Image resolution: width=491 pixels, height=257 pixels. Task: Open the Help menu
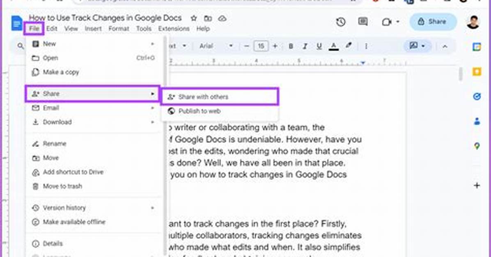click(x=203, y=29)
